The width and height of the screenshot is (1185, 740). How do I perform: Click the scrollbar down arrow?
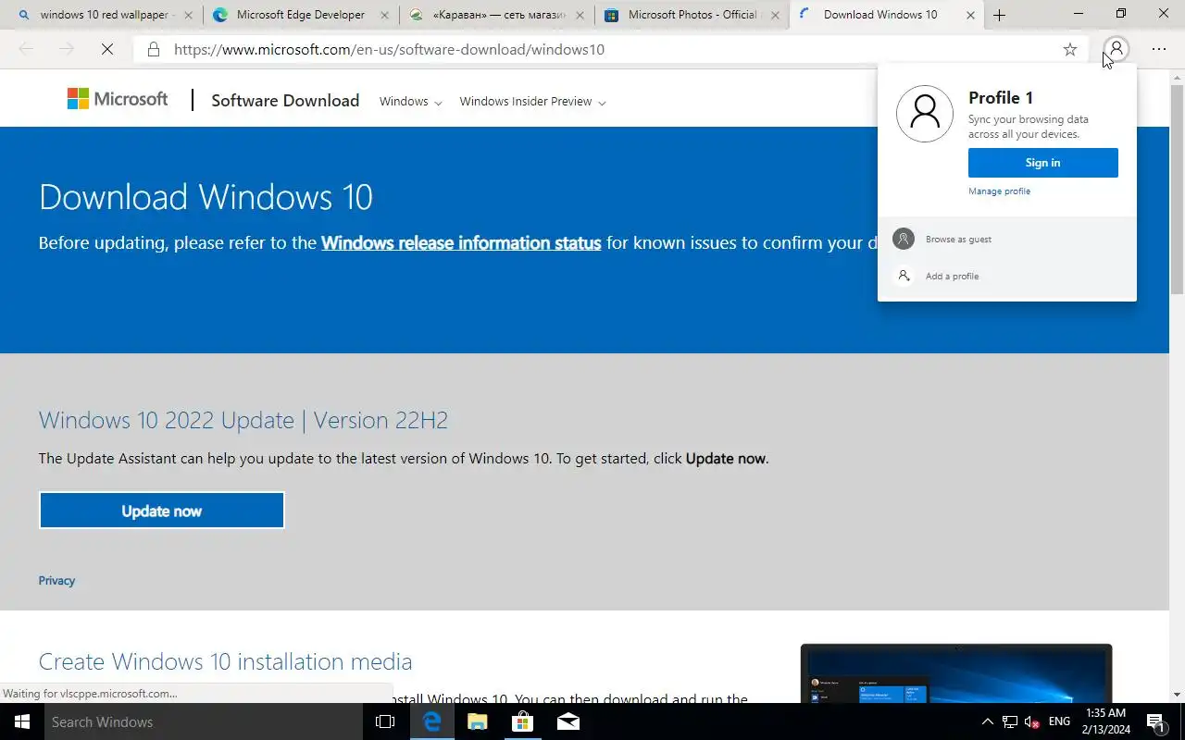coord(1177,695)
